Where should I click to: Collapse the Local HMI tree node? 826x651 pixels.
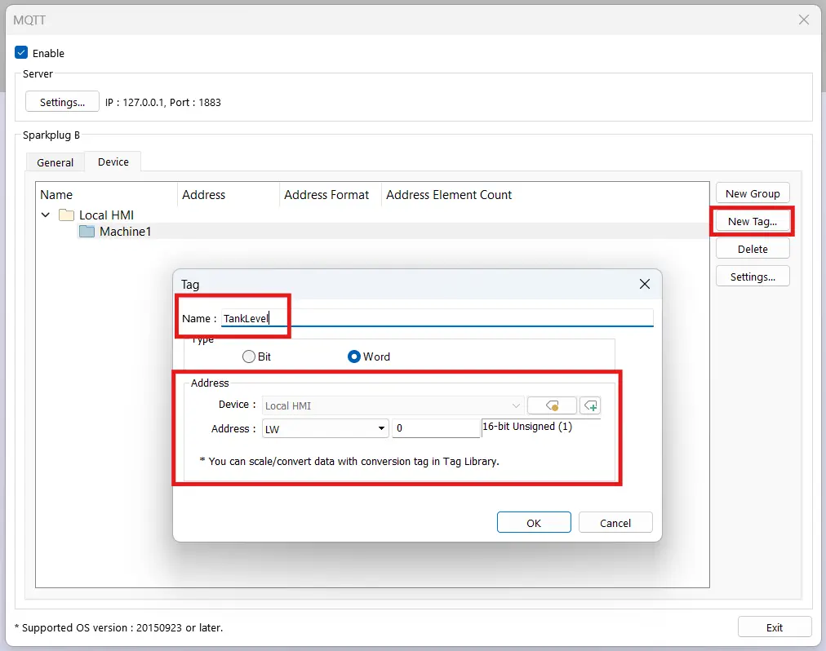[x=46, y=215]
